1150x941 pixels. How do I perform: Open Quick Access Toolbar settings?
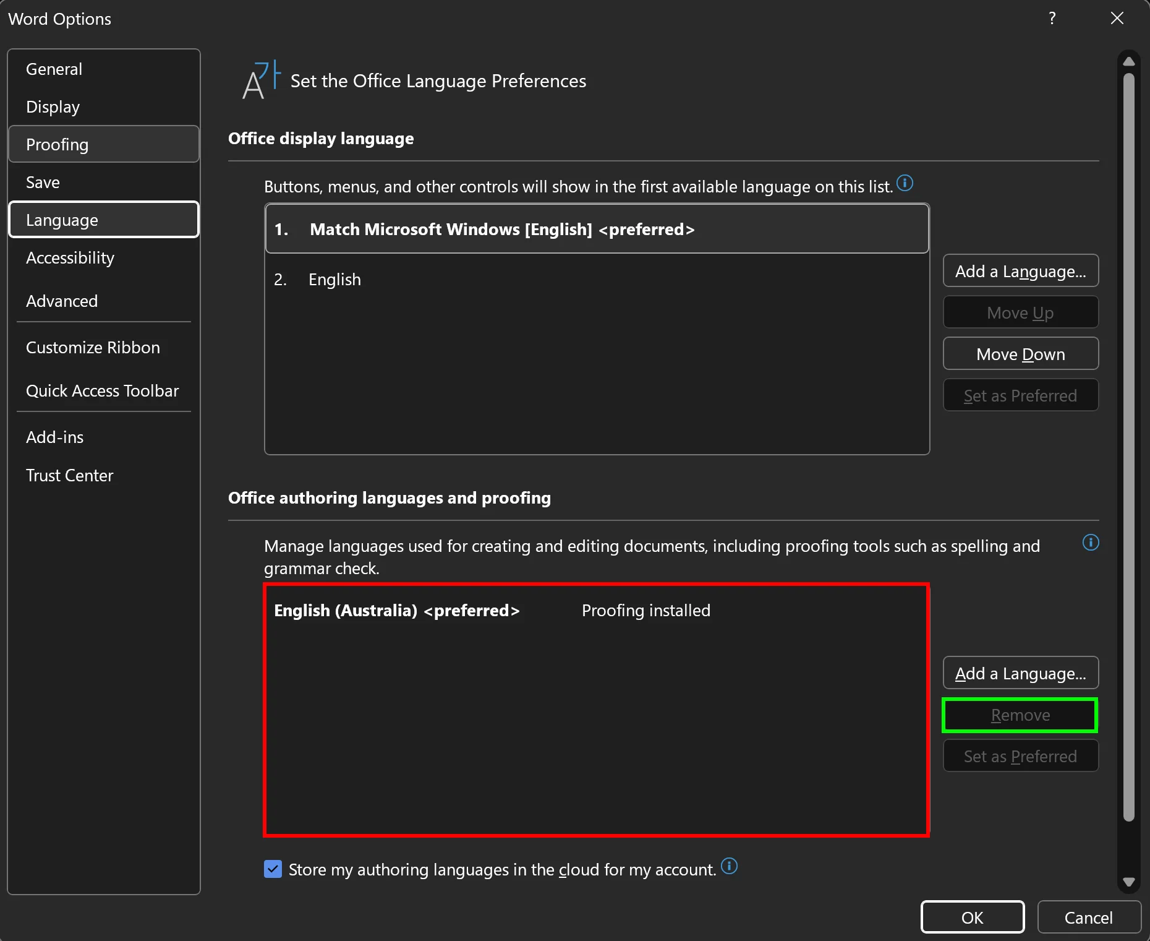[104, 391]
